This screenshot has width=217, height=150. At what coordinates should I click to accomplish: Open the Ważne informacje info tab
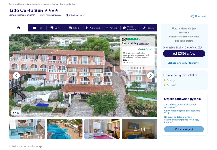click(130, 28)
